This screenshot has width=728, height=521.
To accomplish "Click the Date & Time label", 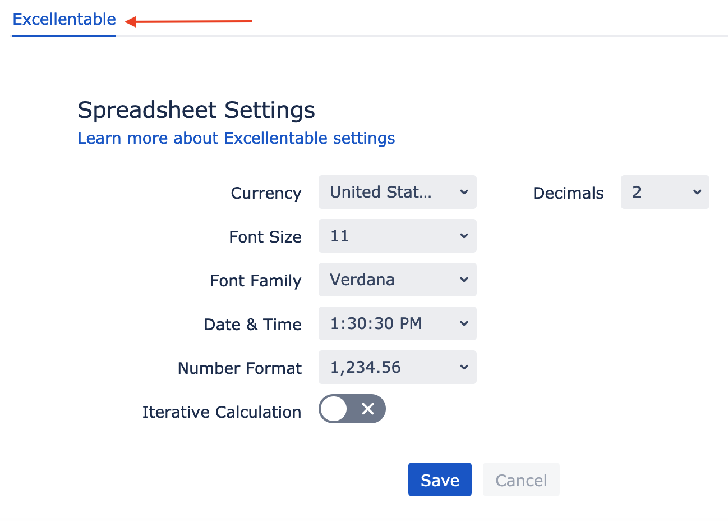I will pyautogui.click(x=253, y=325).
